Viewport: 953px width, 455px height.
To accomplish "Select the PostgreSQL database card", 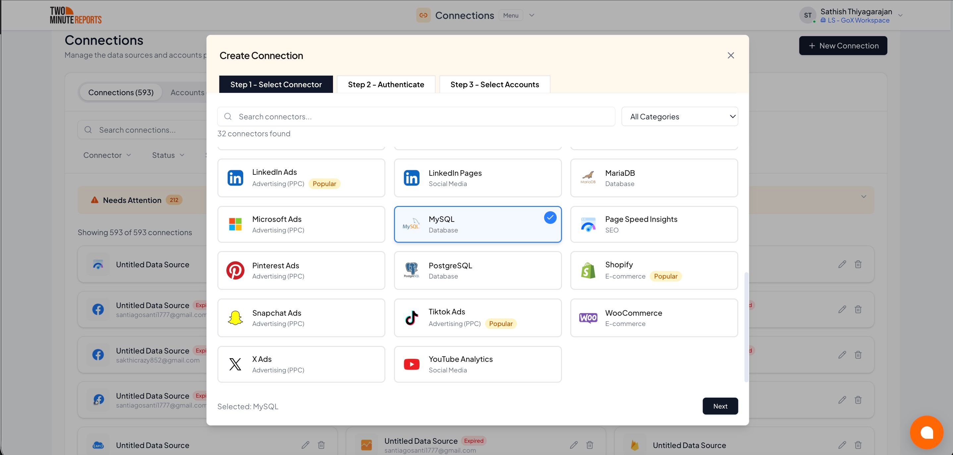I will [x=477, y=271].
